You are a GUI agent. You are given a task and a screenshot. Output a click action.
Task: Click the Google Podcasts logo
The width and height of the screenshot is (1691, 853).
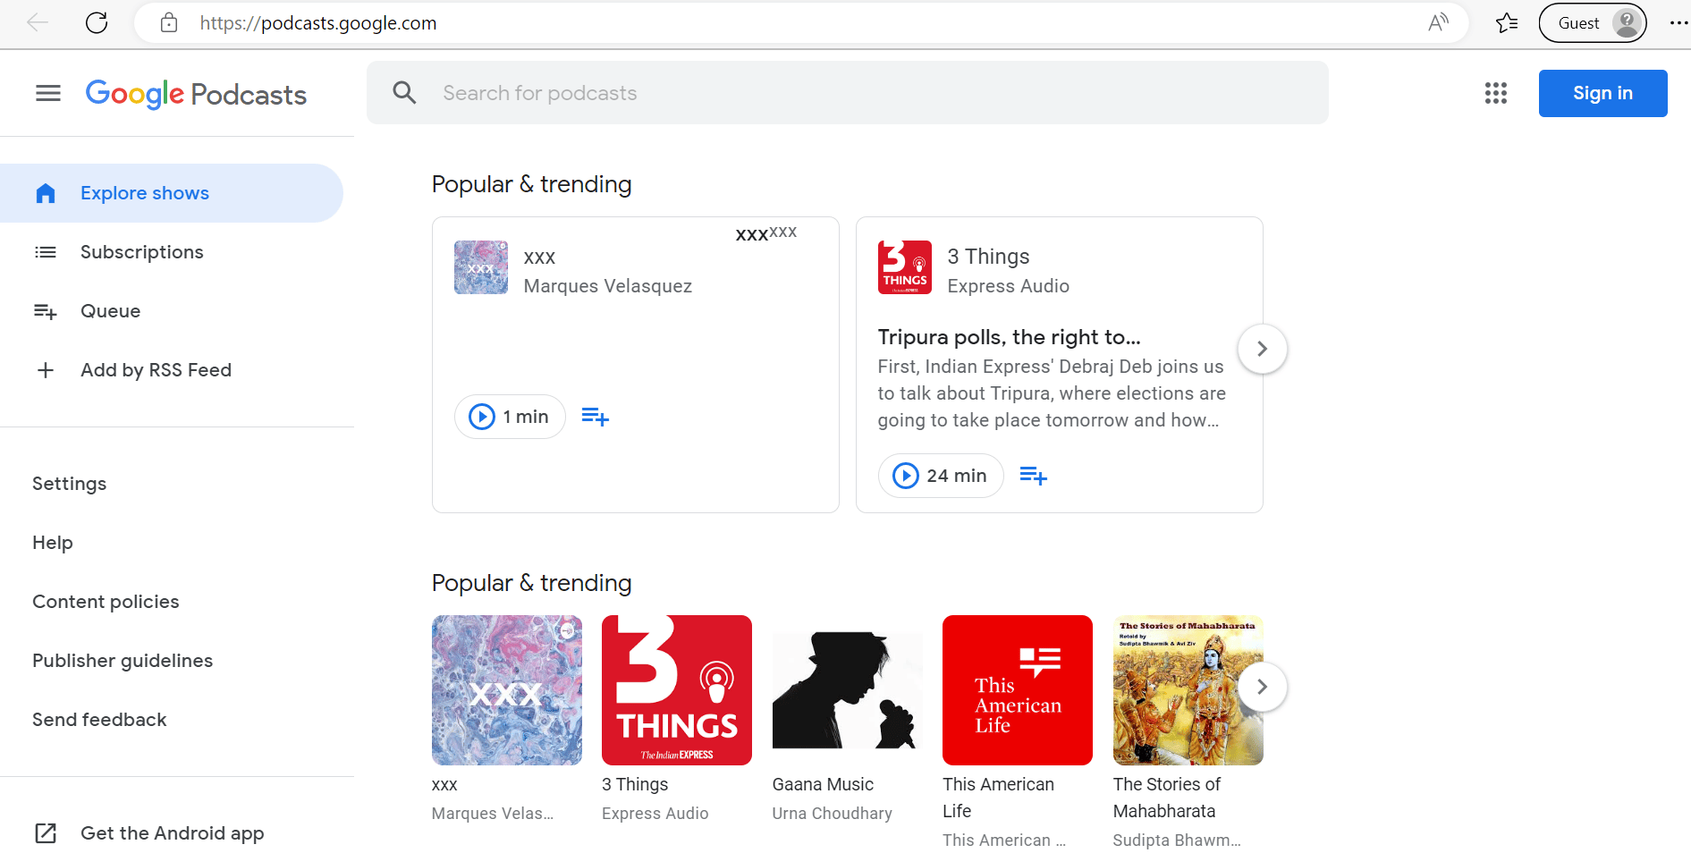click(x=196, y=94)
